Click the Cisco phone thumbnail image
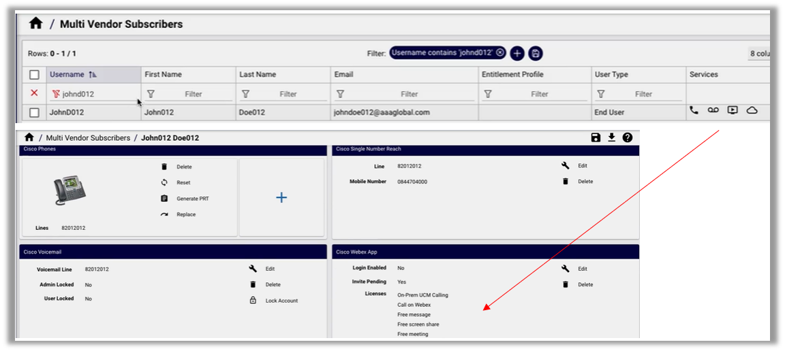The width and height of the screenshot is (785, 351). (x=70, y=191)
